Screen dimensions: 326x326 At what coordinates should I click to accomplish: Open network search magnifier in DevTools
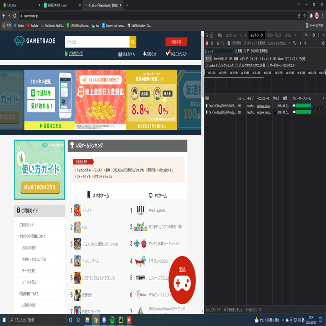point(223,43)
